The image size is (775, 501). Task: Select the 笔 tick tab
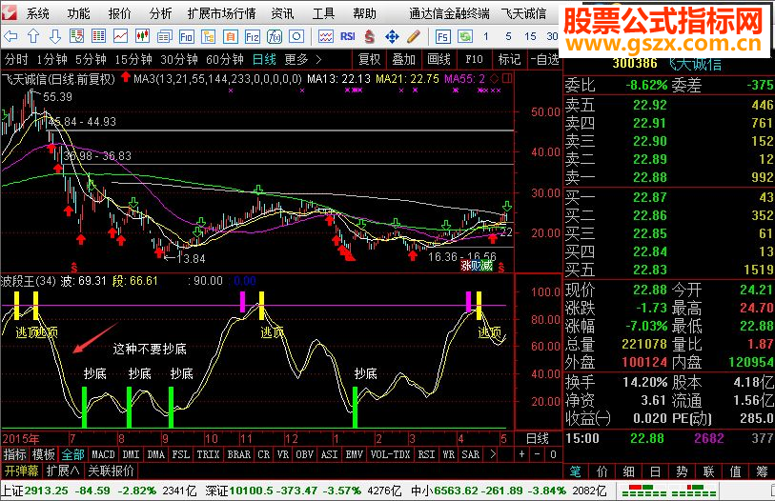point(576,471)
